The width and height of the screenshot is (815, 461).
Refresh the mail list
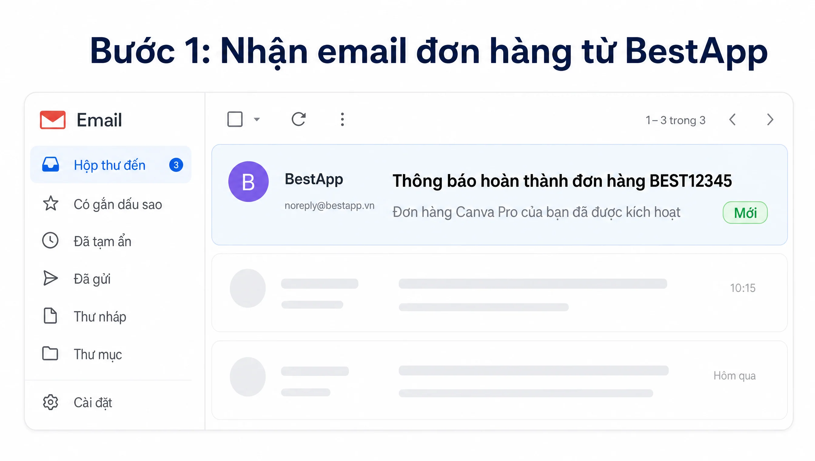coord(298,119)
